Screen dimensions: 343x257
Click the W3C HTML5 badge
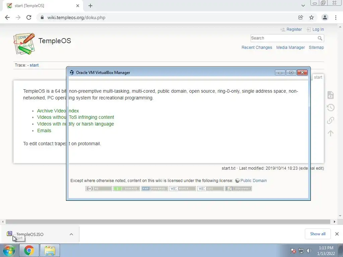point(183,189)
